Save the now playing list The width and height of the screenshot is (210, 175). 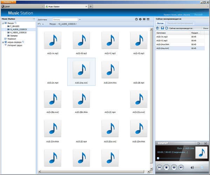tap(162, 28)
